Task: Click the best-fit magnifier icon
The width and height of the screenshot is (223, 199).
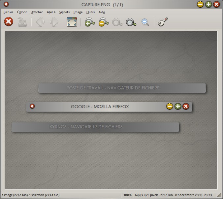Action: 131,22
